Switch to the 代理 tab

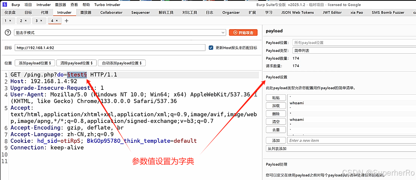pyautogui.click(x=45, y=13)
